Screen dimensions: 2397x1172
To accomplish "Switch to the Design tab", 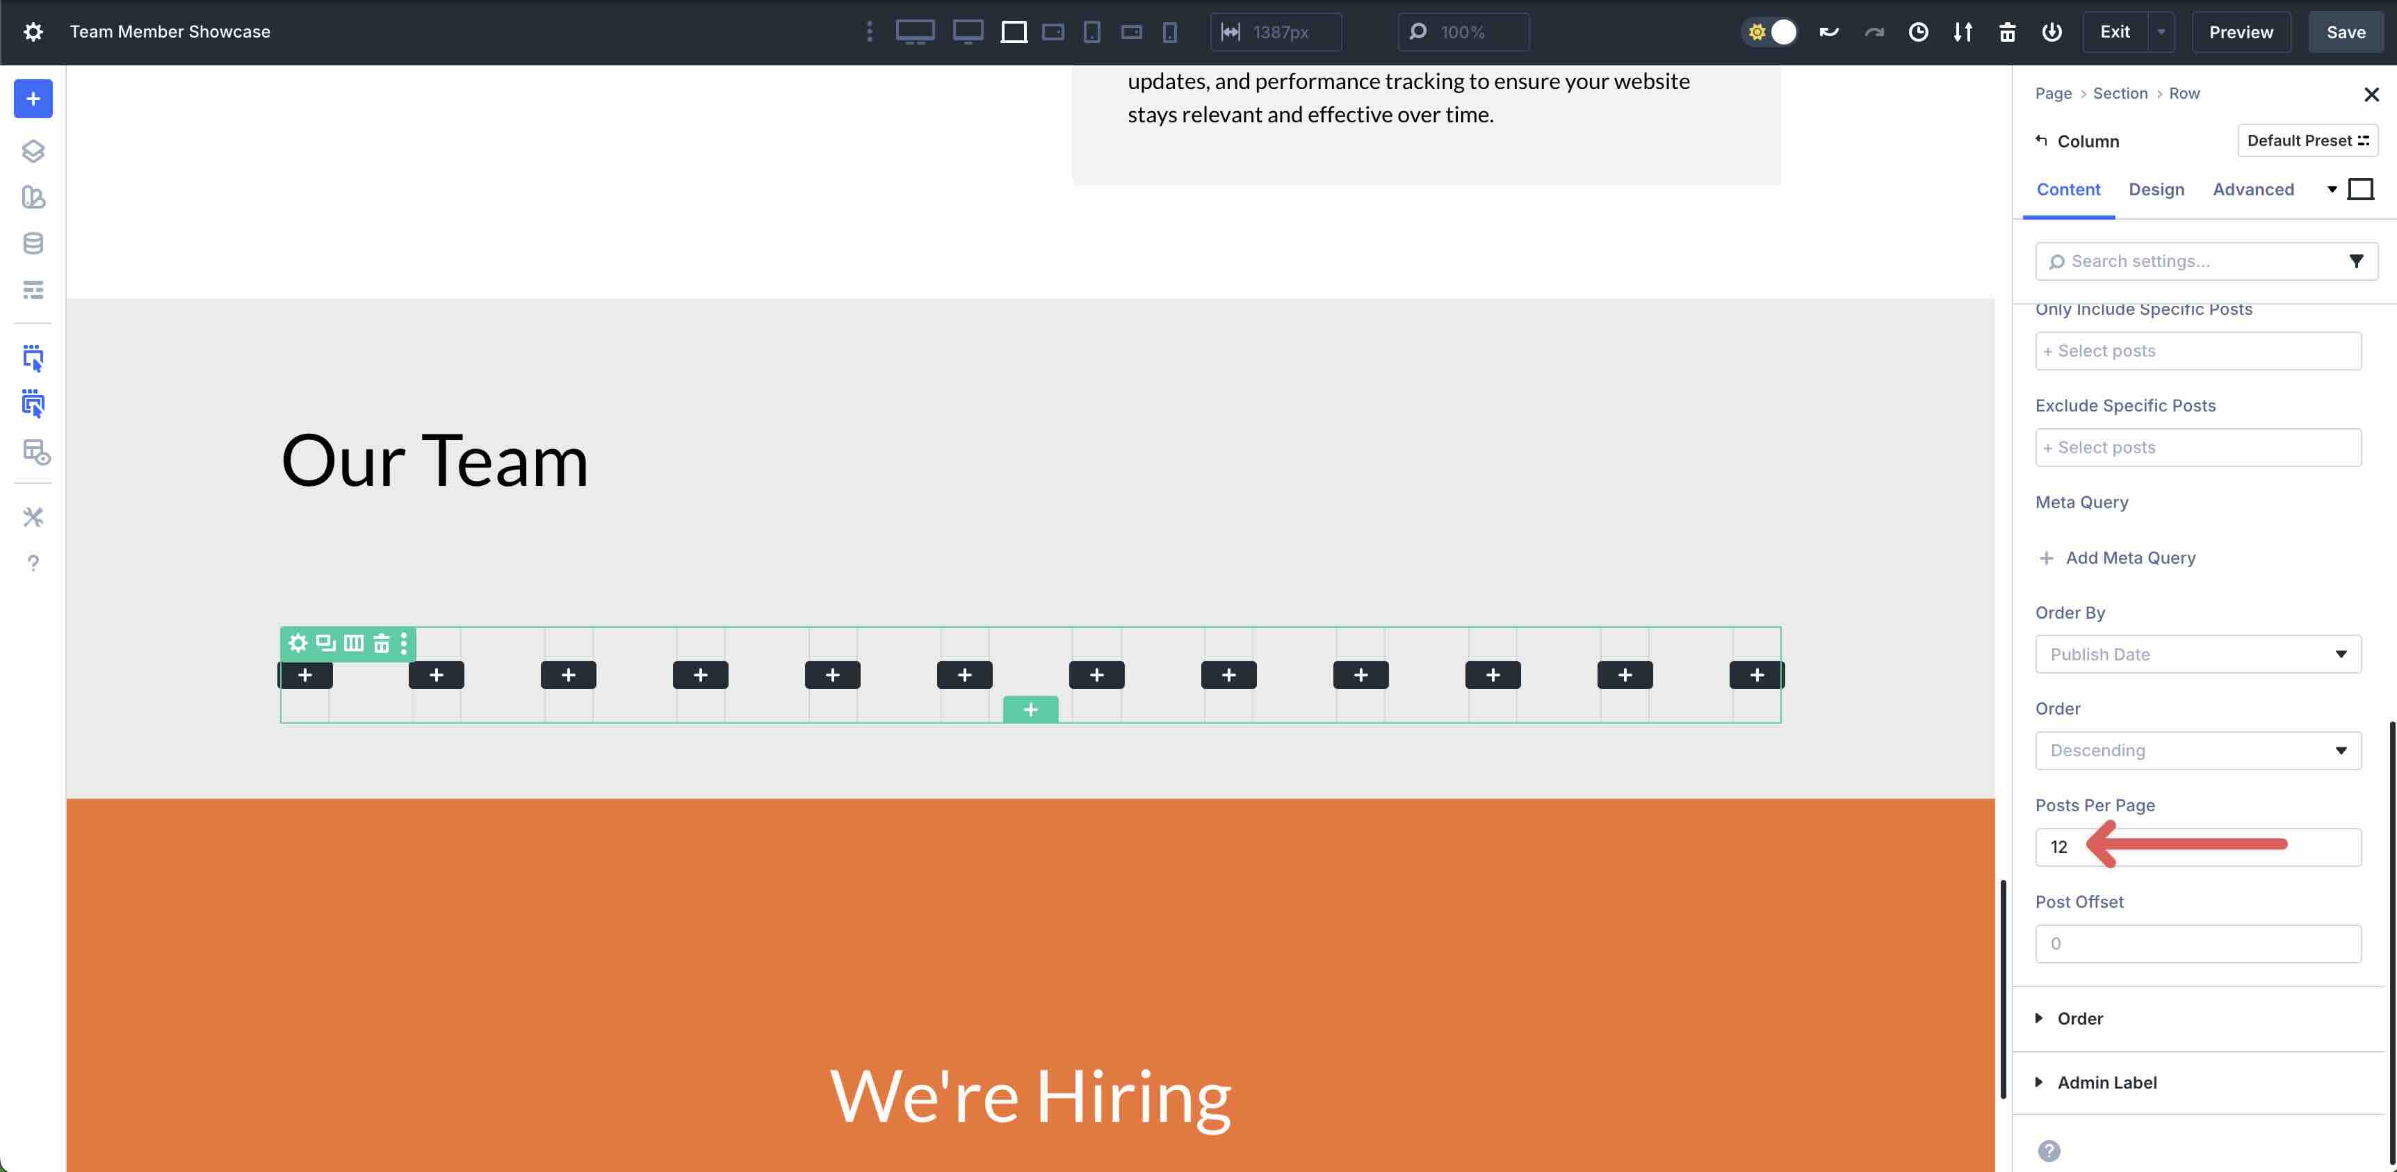I will click(x=2157, y=189).
